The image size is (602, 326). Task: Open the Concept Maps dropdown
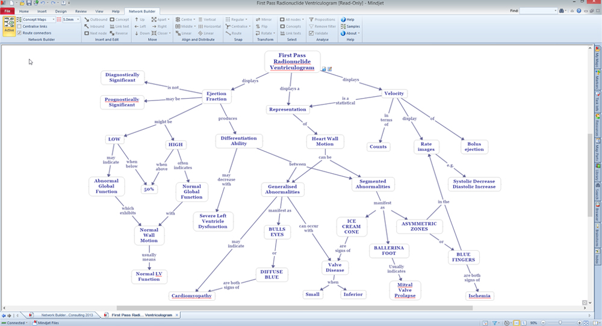[x=54, y=20]
